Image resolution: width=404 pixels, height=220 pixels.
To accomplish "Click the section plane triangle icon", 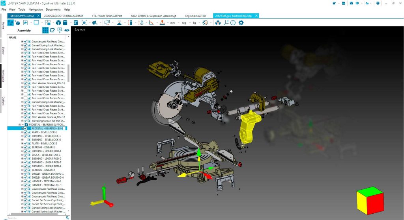I will [119, 22].
